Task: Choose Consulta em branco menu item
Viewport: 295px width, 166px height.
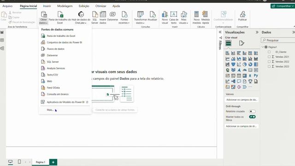Action: pos(65,94)
